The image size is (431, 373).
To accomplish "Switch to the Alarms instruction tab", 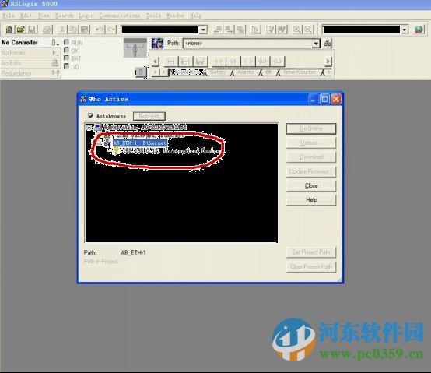I will pos(246,72).
